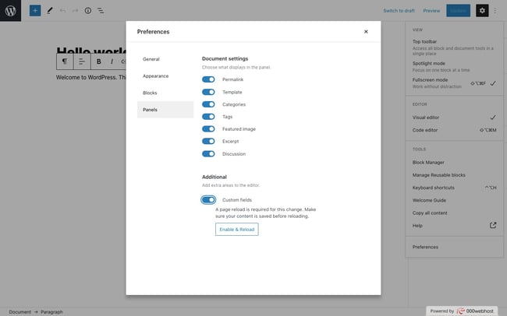Click the blue Update button
The image size is (507, 316).
coord(458,11)
